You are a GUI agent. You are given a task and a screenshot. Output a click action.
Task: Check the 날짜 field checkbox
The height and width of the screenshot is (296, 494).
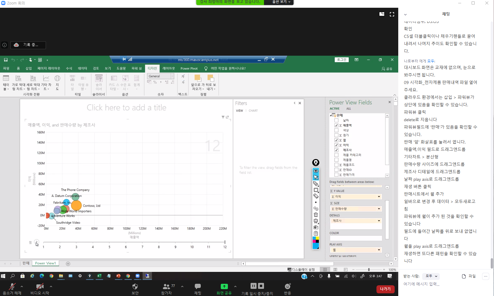pyautogui.click(x=336, y=120)
